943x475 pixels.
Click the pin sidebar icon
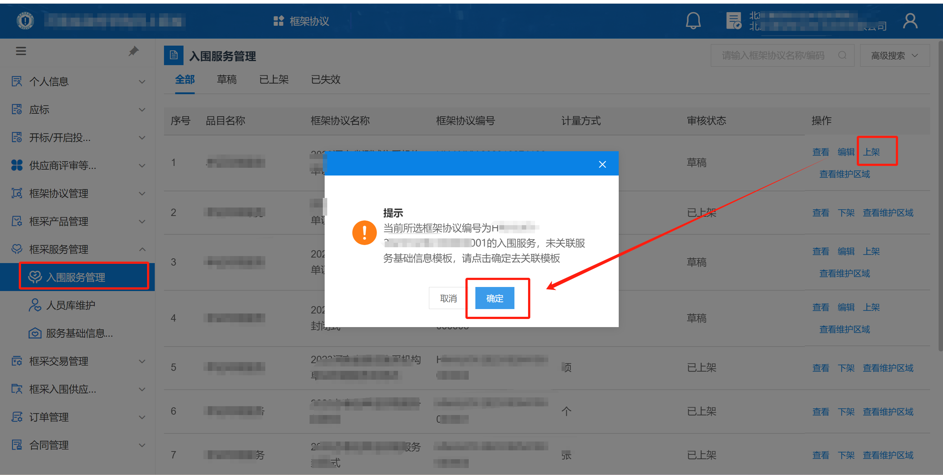pos(133,51)
